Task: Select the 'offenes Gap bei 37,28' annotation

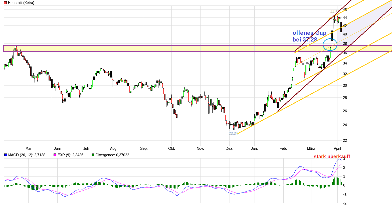Action: (x=309, y=36)
